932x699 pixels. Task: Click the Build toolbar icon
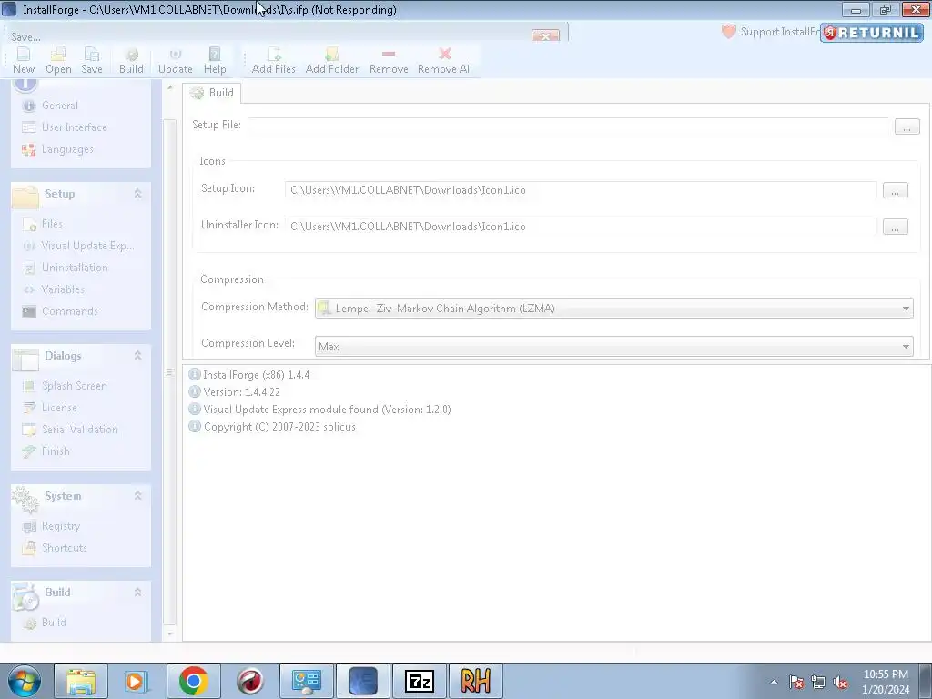pos(131,61)
